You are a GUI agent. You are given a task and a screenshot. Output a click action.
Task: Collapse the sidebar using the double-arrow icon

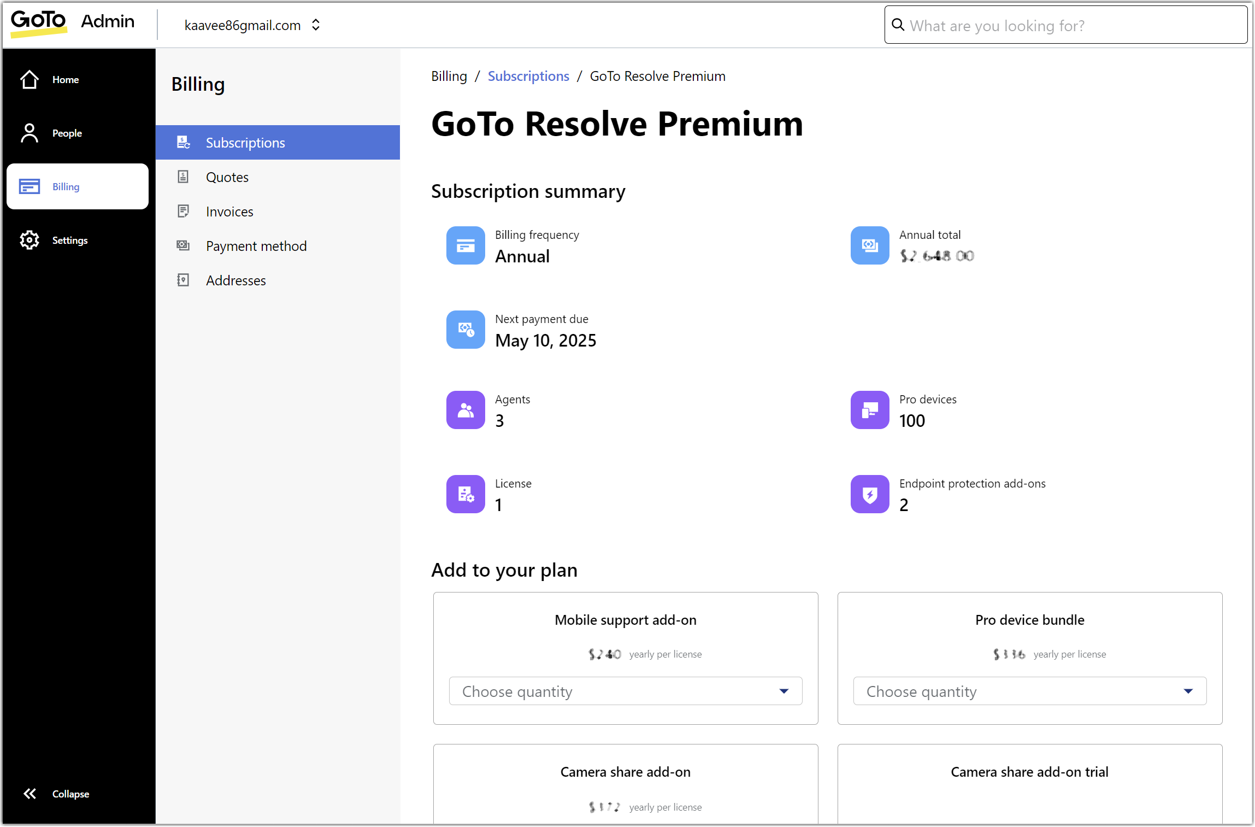(30, 793)
